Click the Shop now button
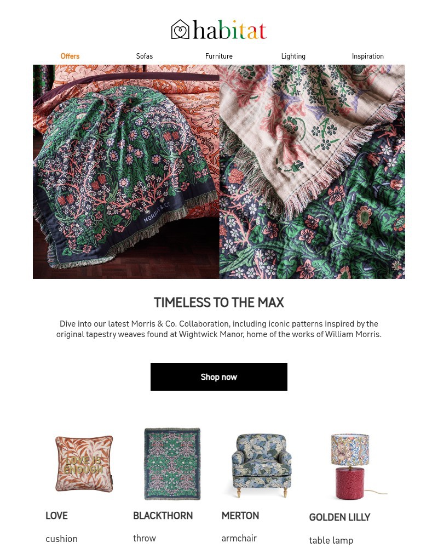Image resolution: width=438 pixels, height=548 pixels. tap(219, 377)
